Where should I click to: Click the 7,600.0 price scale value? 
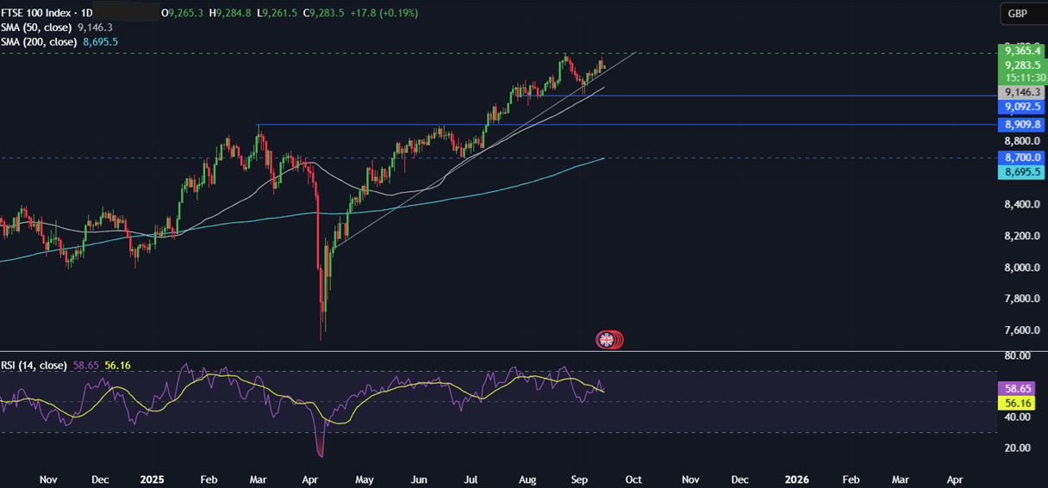[1020, 330]
